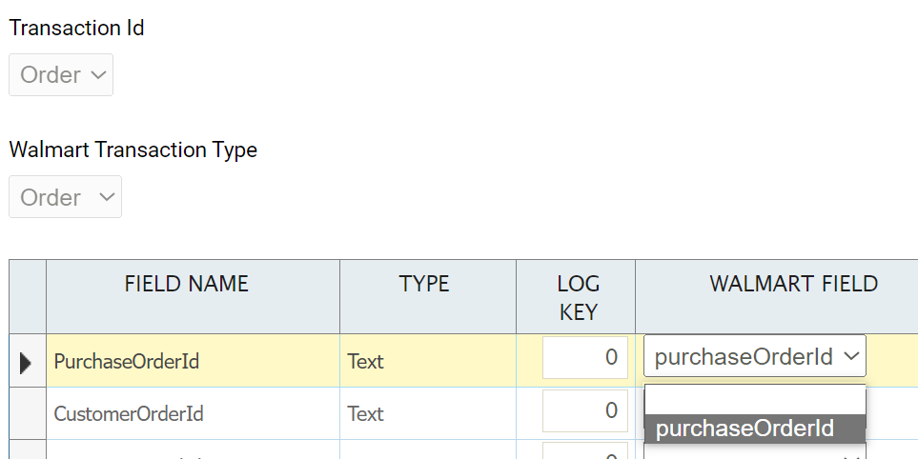
Task: Click Log Key input for PurchaseOrderId row
Action: pos(585,357)
